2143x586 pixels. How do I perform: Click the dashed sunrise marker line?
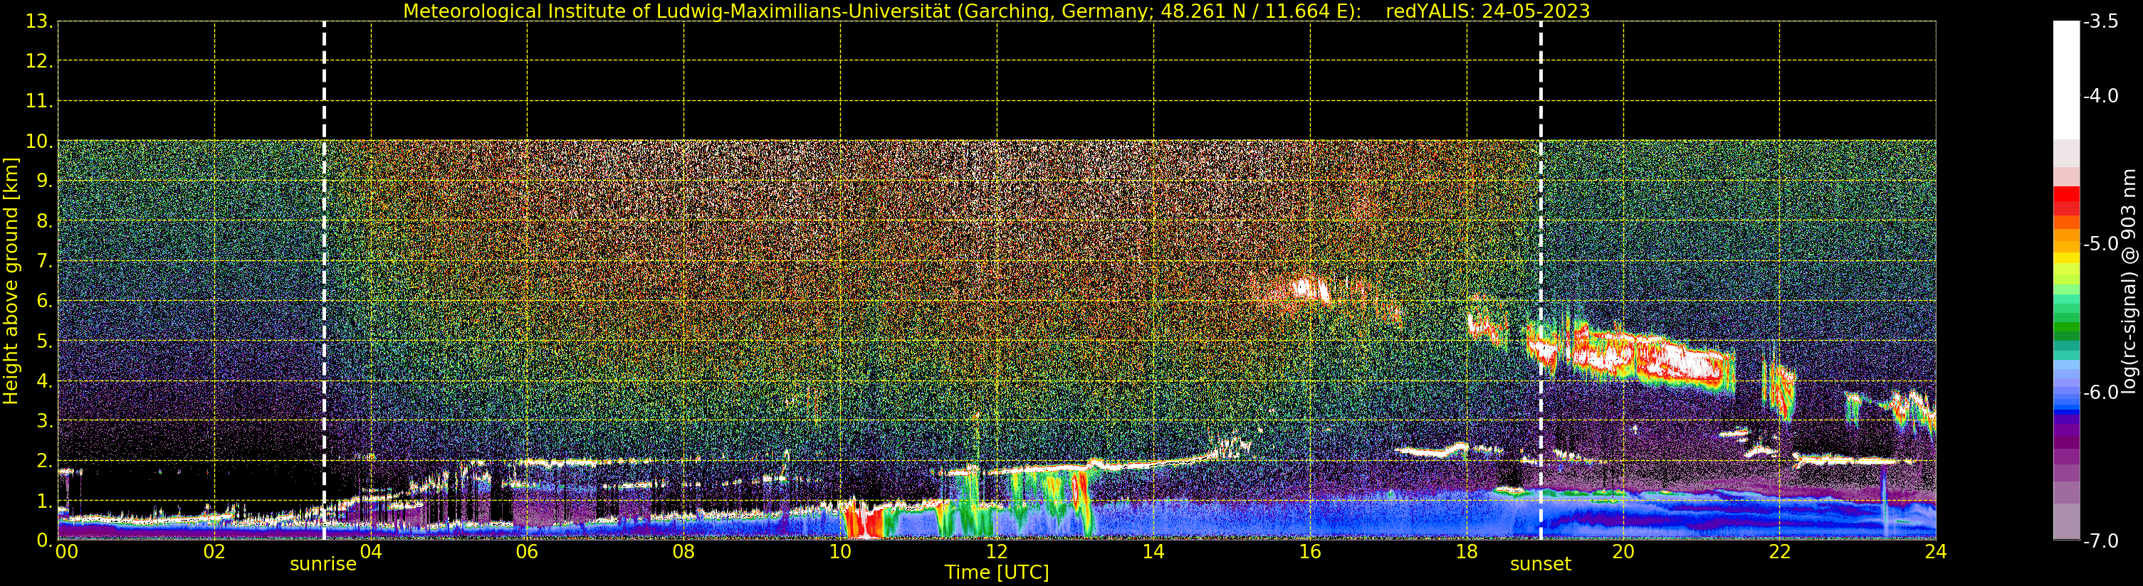coord(324,280)
